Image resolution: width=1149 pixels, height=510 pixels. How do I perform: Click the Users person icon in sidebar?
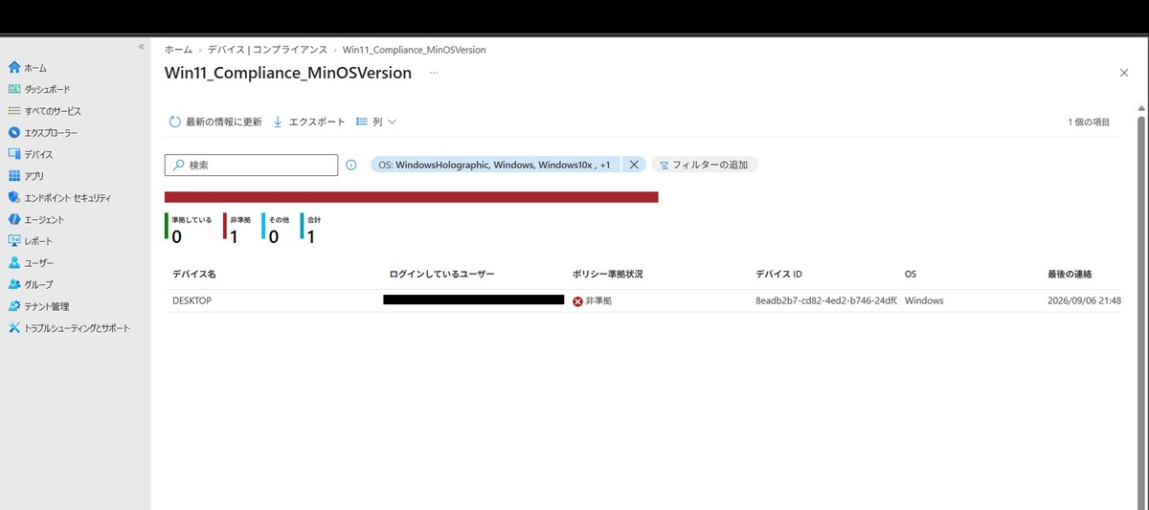tap(13, 262)
